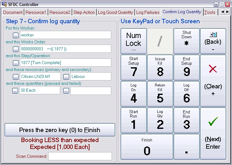Switch to the Resource1 tab
Viewport: 232px width, 165px height.
click(36, 12)
